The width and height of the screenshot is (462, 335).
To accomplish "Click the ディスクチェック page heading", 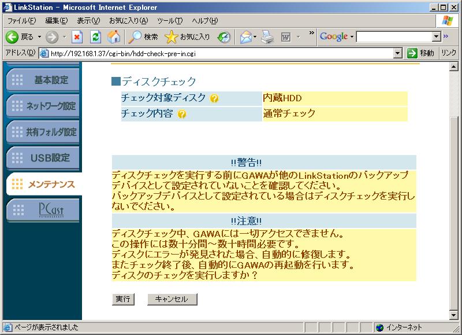I will tap(158, 82).
